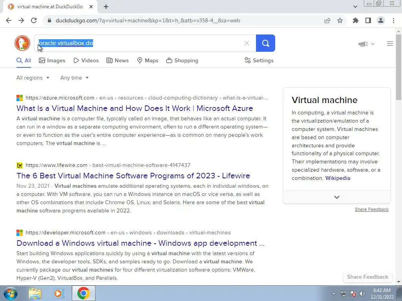Click the address bar URL
The width and height of the screenshot is (402, 301).
148,20
